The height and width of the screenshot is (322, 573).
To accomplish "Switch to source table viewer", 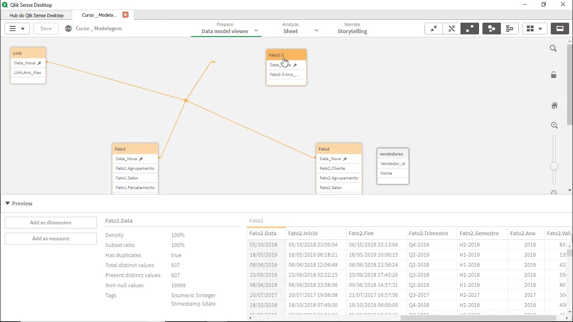I will pyautogui.click(x=509, y=29).
